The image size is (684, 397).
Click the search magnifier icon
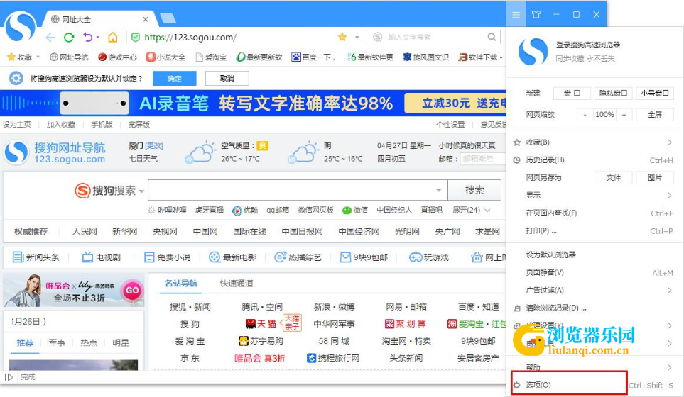(492, 37)
